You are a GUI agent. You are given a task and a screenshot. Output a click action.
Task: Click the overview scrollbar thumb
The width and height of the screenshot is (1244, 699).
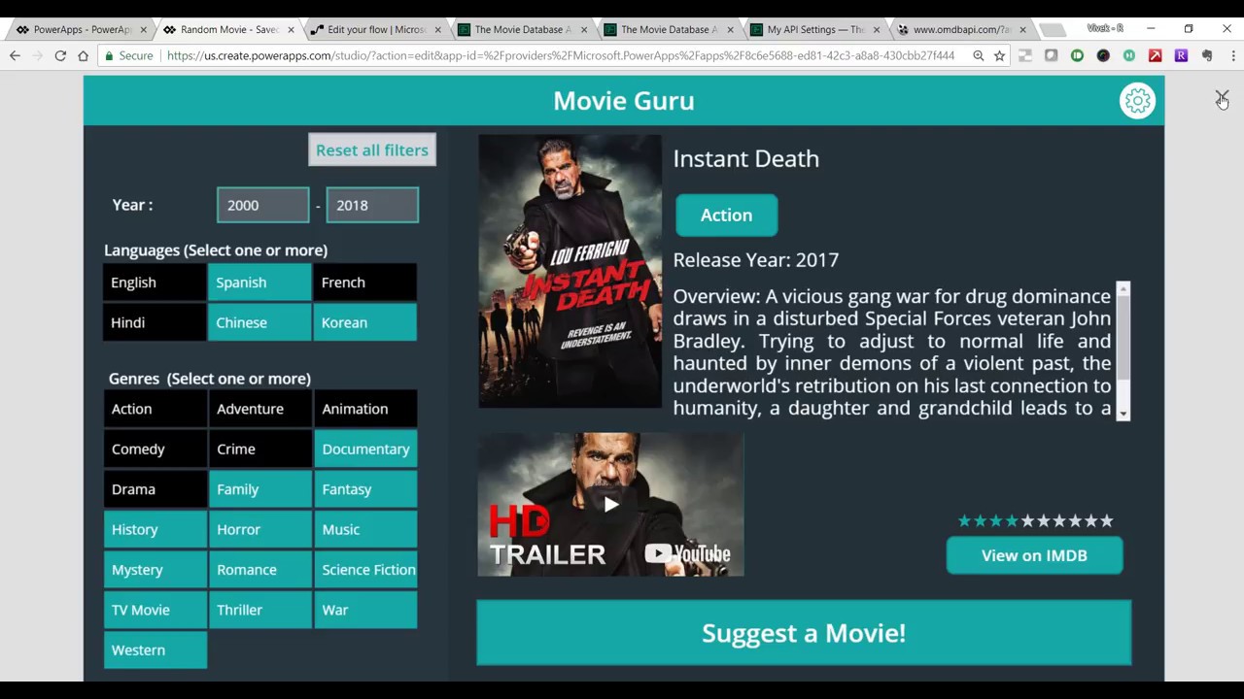pyautogui.click(x=1123, y=337)
